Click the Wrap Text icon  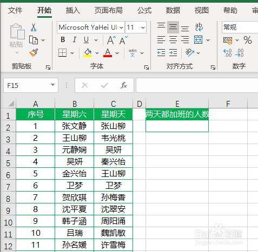(x=199, y=27)
